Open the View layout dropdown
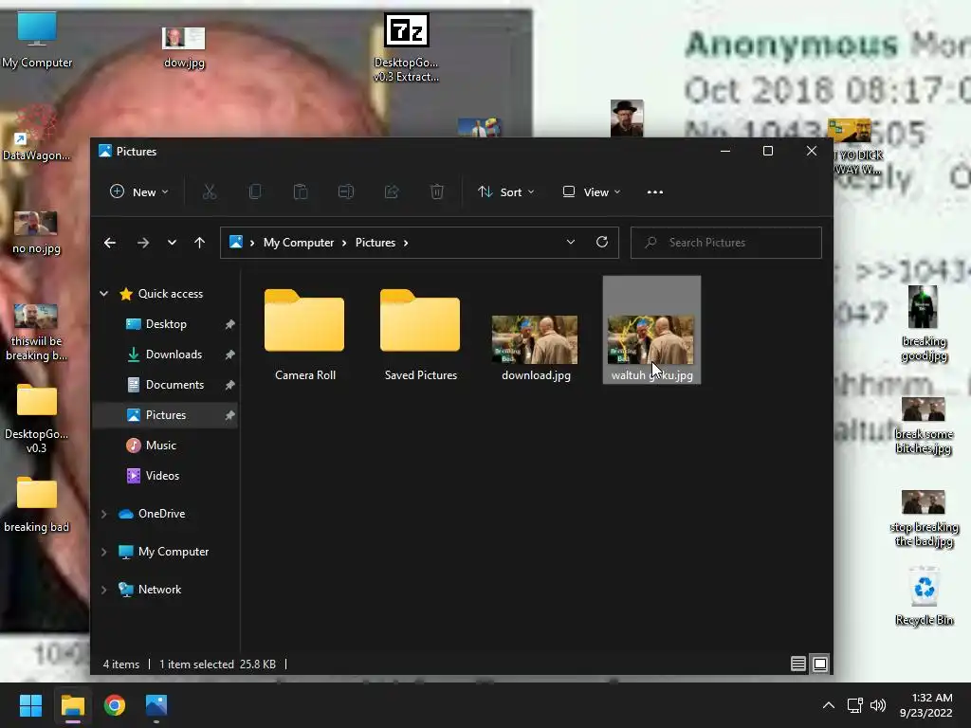The height and width of the screenshot is (728, 971). (592, 191)
